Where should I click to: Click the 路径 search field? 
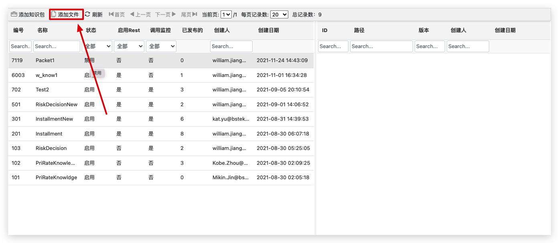click(x=381, y=47)
